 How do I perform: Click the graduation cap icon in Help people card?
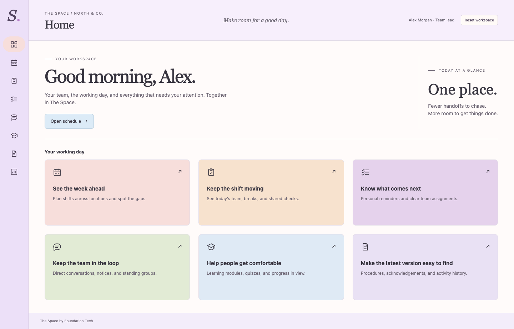point(211,247)
